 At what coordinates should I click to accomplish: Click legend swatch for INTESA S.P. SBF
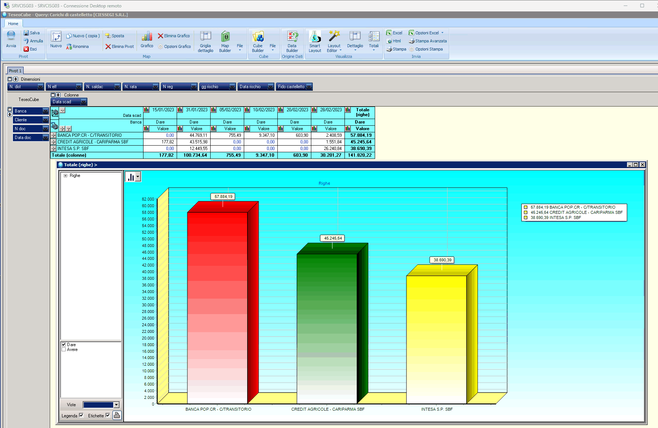click(x=526, y=218)
